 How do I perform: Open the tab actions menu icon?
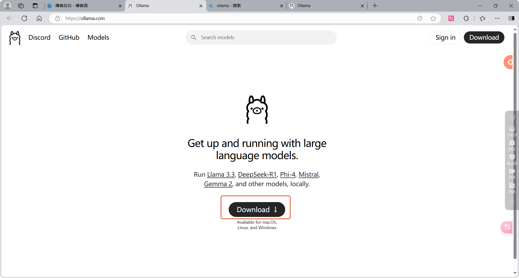coord(35,6)
